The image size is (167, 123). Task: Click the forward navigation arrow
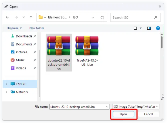click(16, 17)
